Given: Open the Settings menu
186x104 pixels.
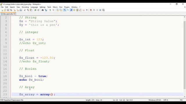Looking at the screenshot, I should tap(42, 7).
